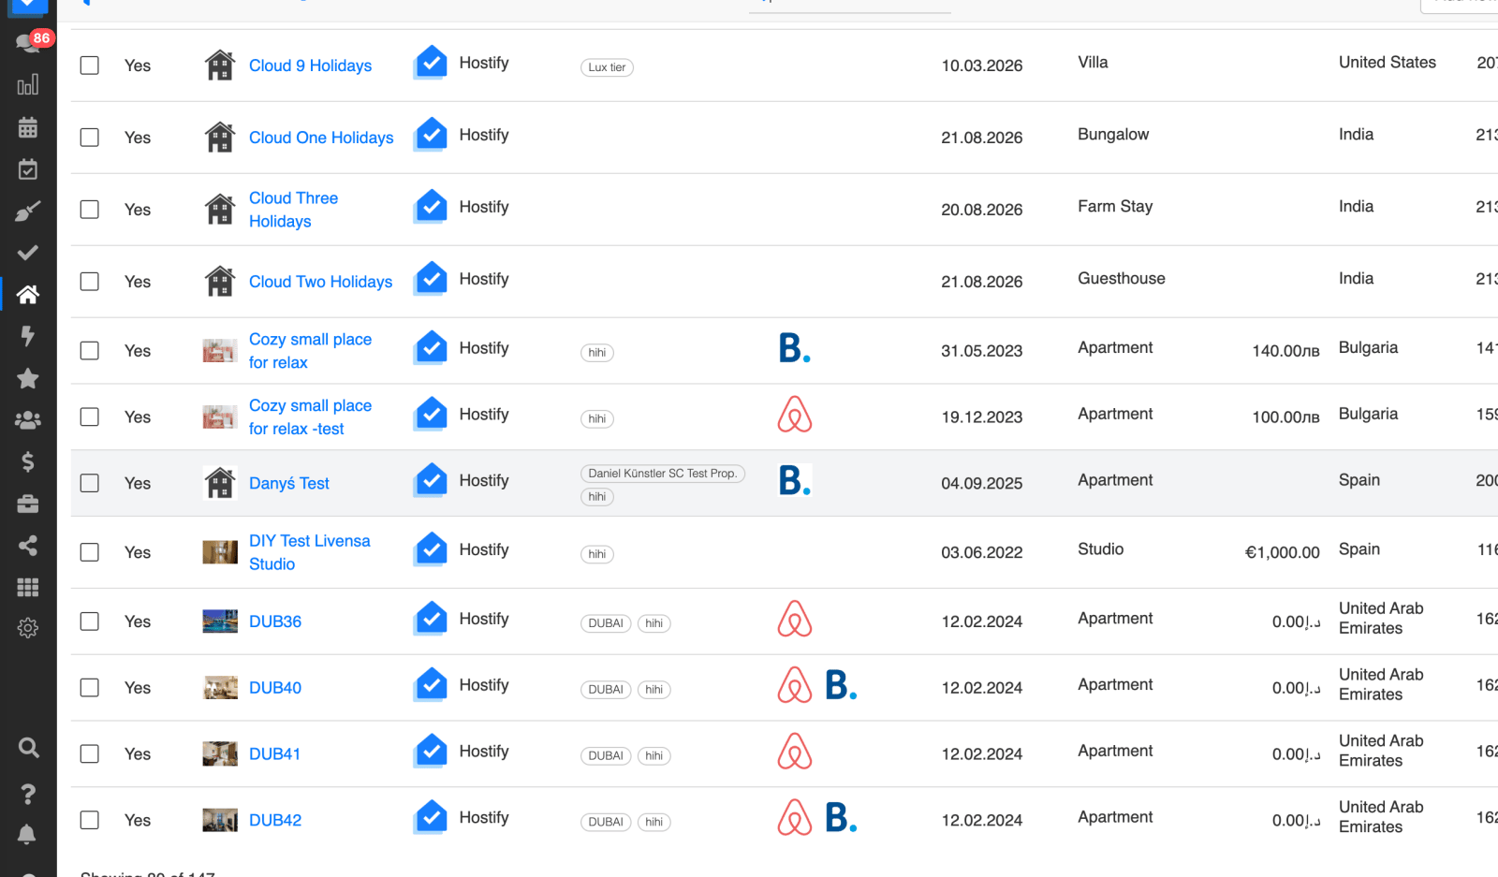The width and height of the screenshot is (1498, 877).
Task: Open the dollar sign finances icon
Action: [28, 461]
